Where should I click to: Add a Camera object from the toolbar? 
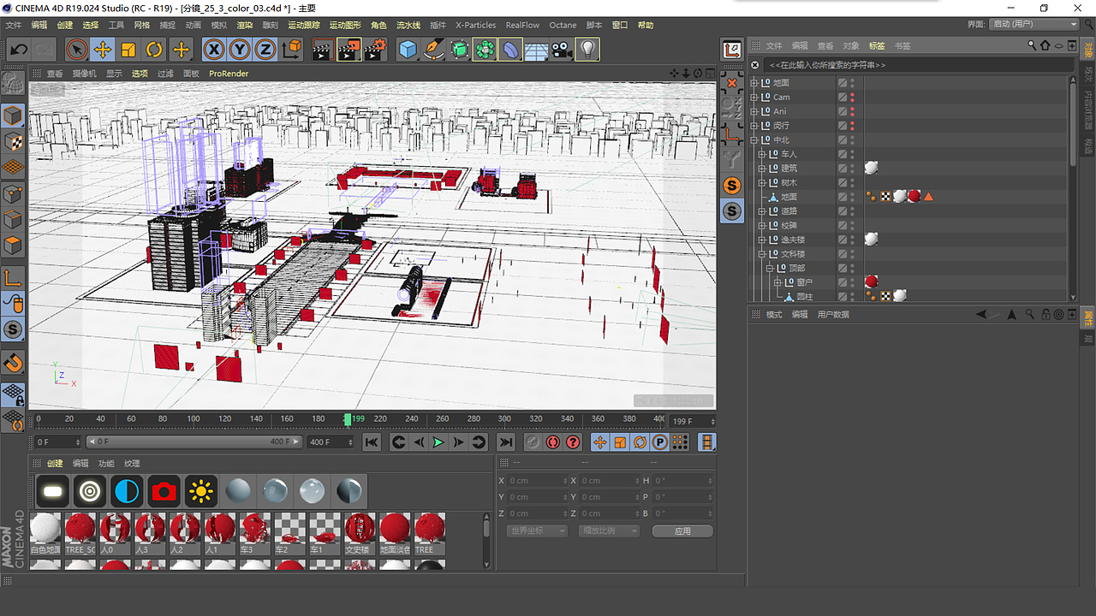pos(562,50)
